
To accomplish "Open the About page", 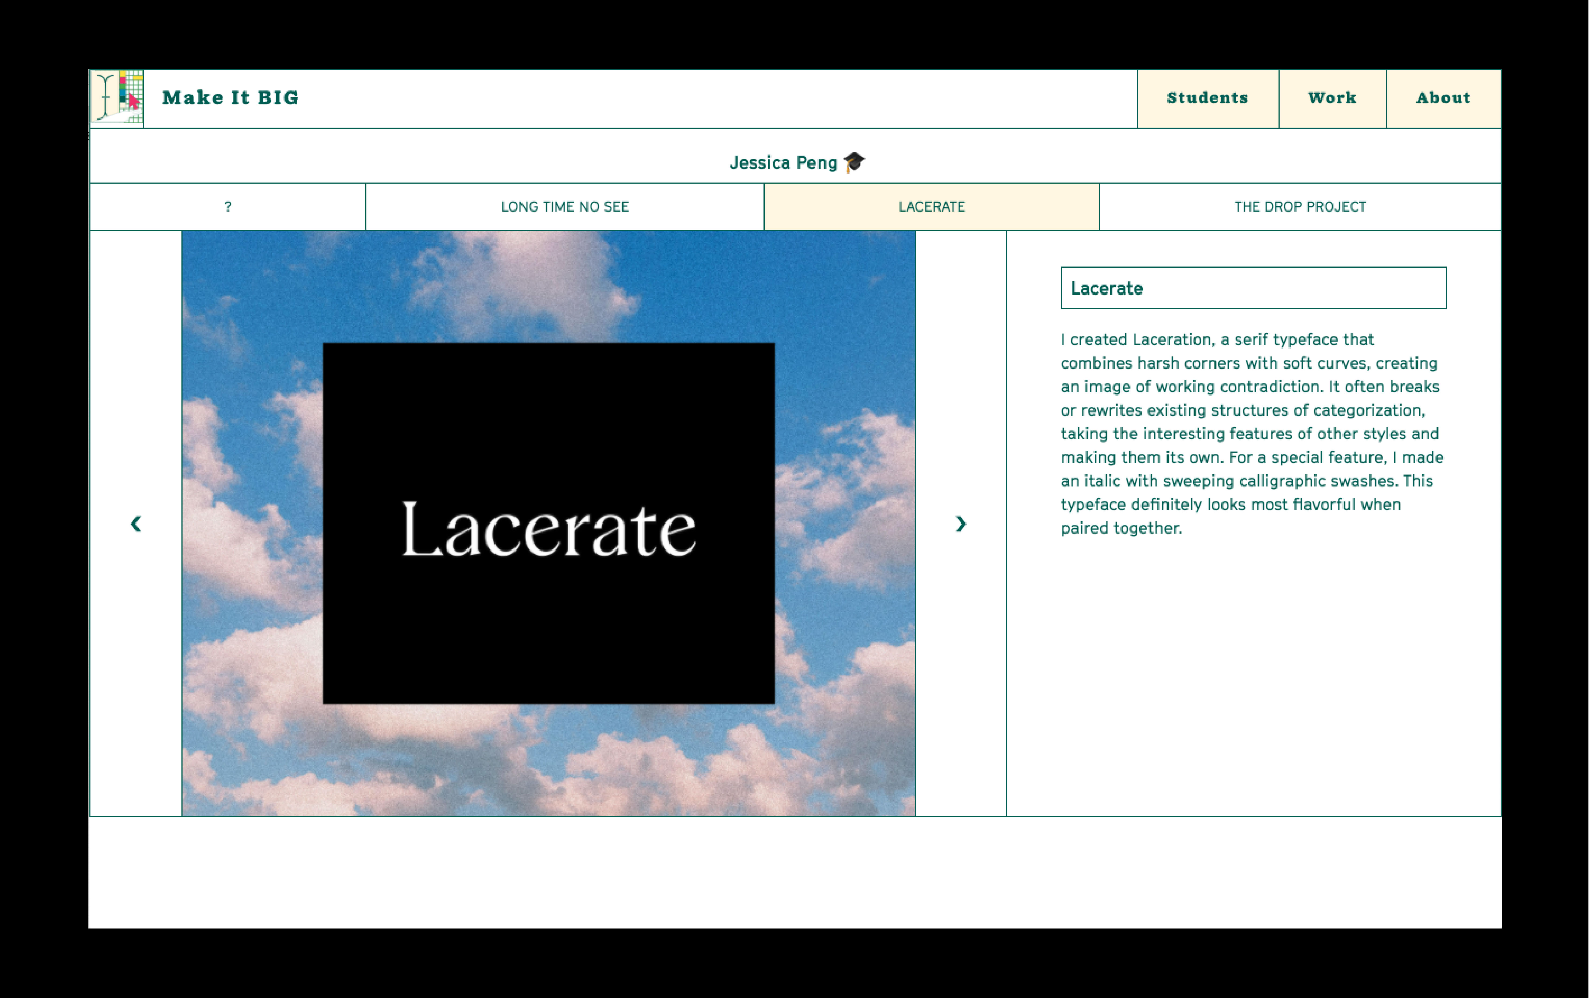I will coord(1444,98).
